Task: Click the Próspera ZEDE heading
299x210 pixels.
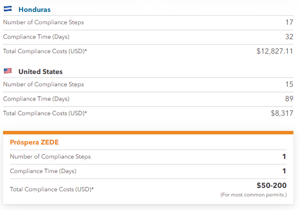Action: tap(33, 142)
